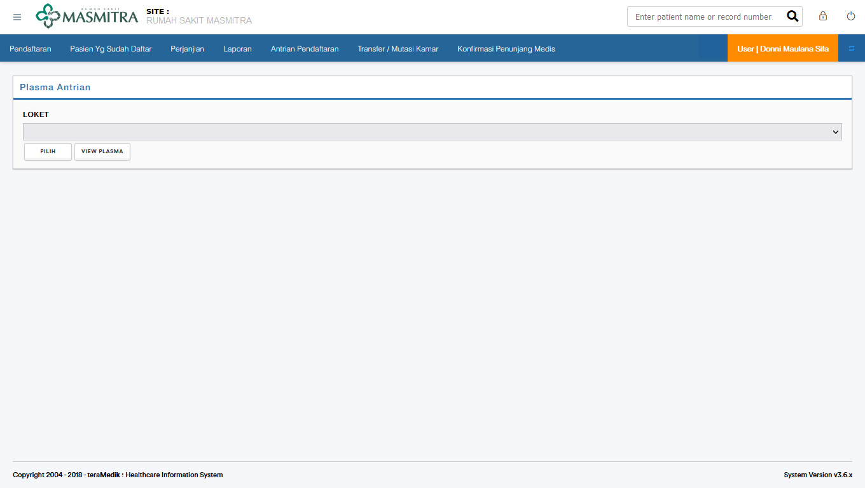Click the RUMAH SAKIT MASMITRA site name

[x=199, y=20]
